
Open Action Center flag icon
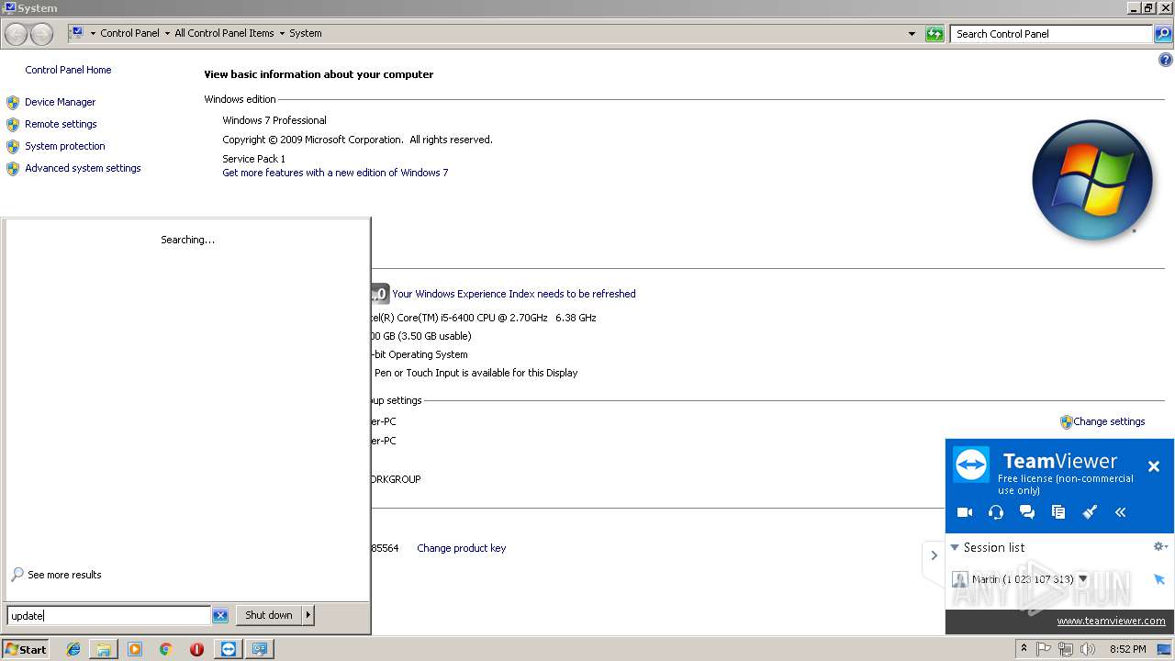[x=1044, y=649]
